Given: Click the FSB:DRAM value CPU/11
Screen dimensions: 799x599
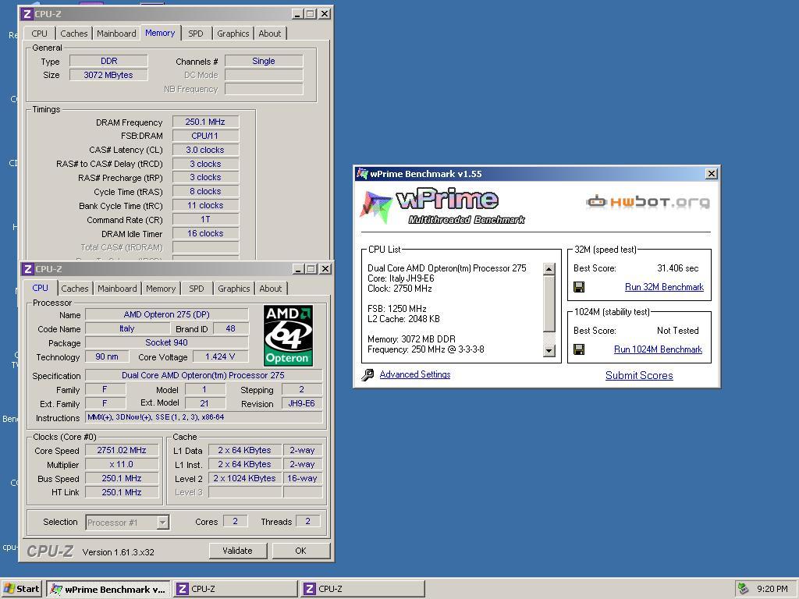Looking at the screenshot, I should [x=205, y=136].
